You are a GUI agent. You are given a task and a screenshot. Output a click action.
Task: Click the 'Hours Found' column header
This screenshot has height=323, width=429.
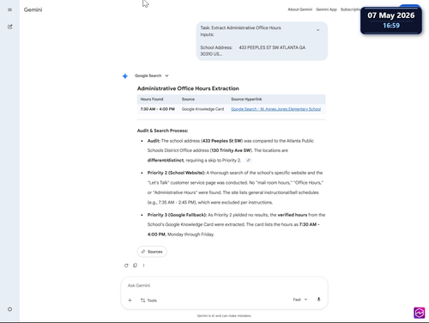point(152,99)
